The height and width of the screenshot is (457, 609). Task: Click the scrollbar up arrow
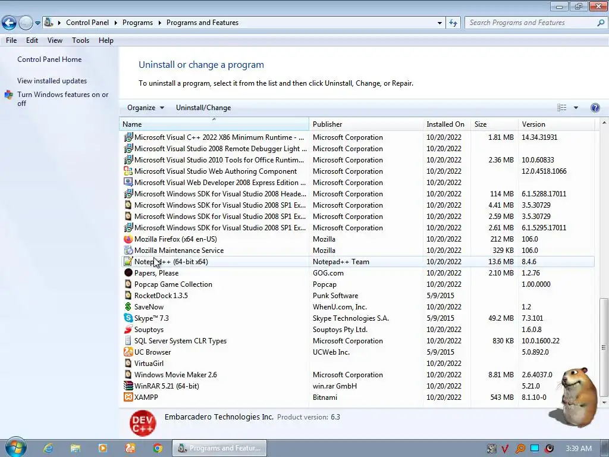click(604, 123)
